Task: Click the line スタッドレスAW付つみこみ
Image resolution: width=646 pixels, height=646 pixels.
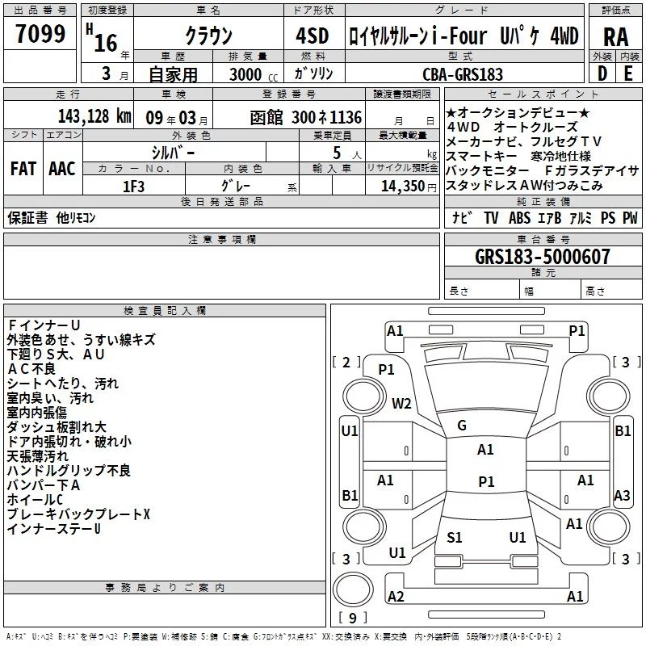Action: (x=524, y=185)
